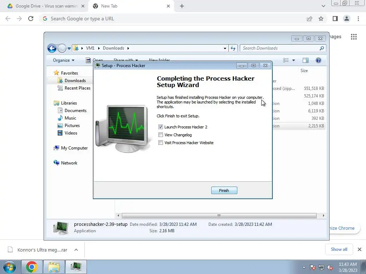Click search magnifier in Explorer
The image size is (366, 274).
click(322, 48)
